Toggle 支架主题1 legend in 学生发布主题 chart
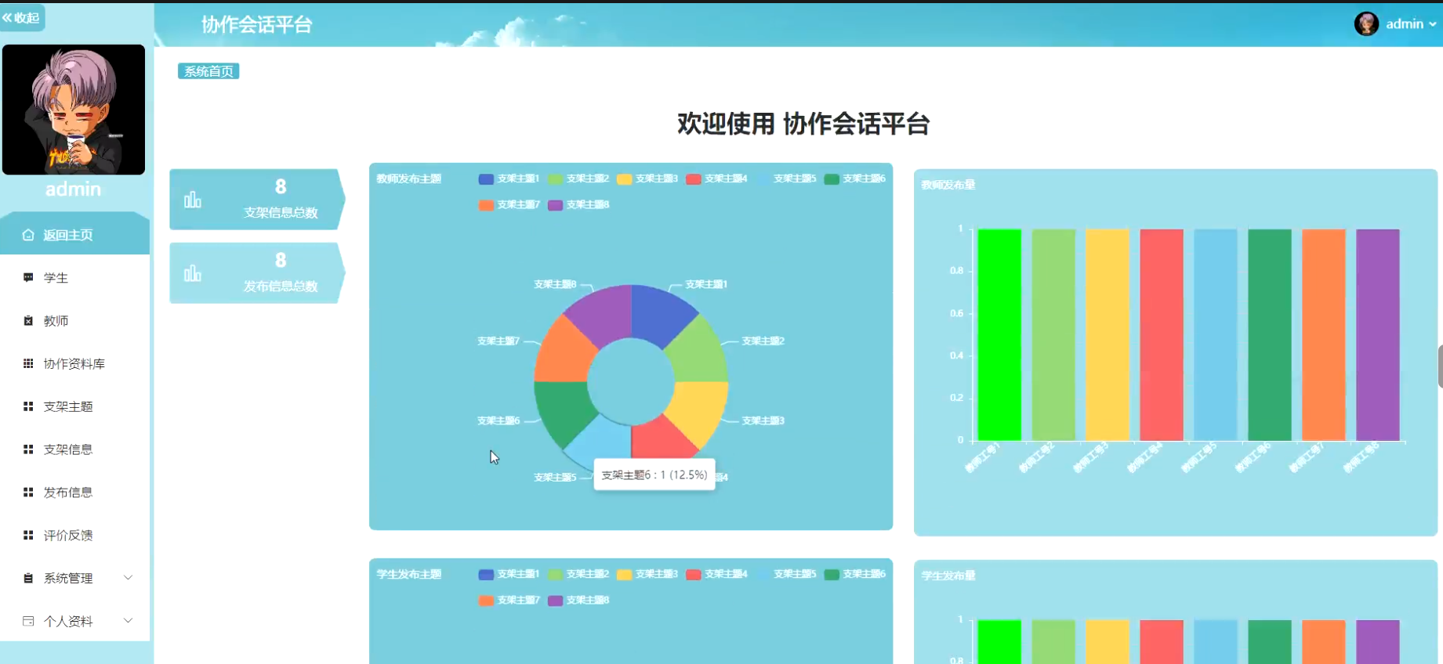1443x664 pixels. (509, 574)
